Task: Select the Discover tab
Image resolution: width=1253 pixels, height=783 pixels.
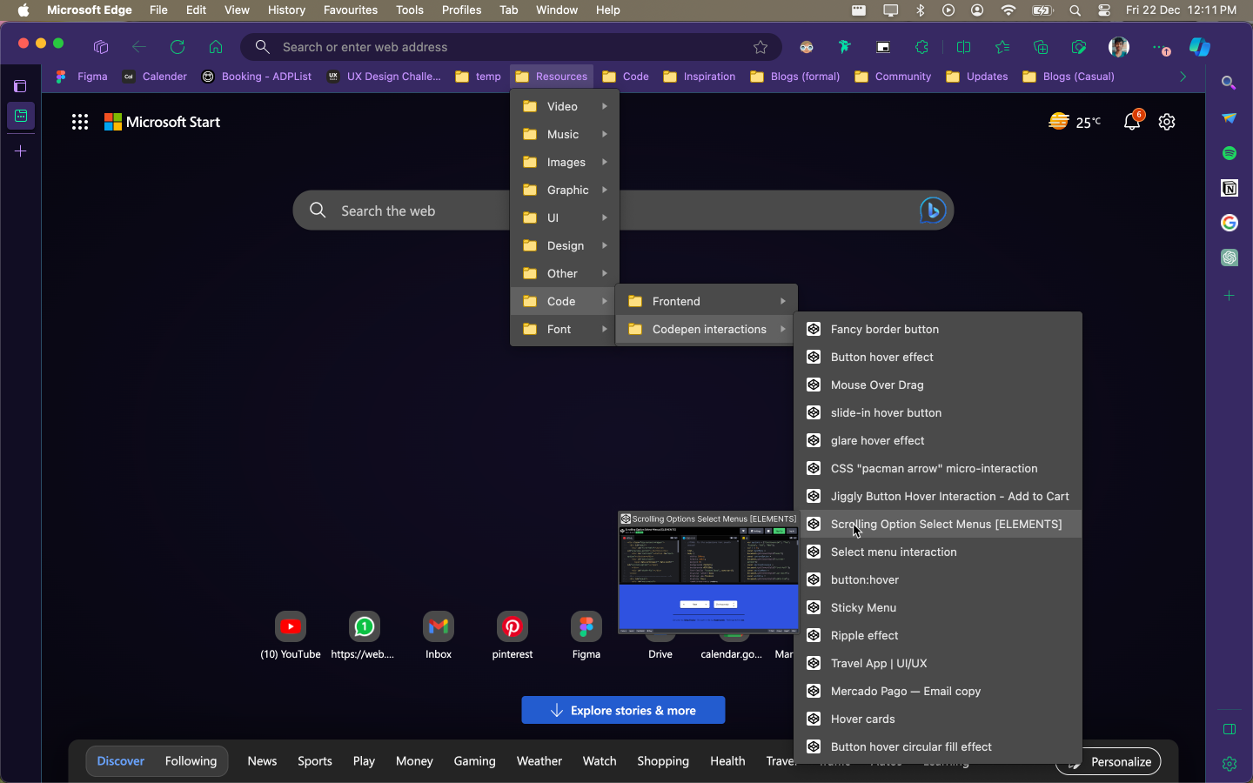Action: [120, 761]
